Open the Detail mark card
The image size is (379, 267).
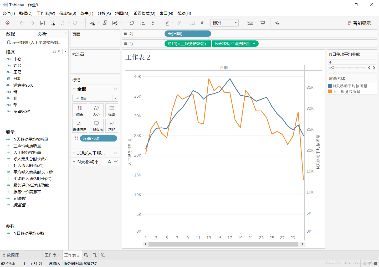click(80, 126)
